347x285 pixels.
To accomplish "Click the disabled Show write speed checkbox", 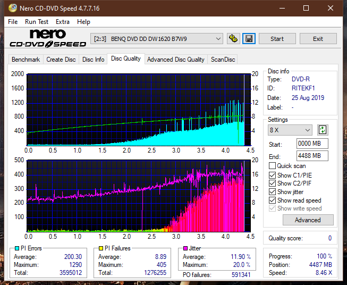I will pyautogui.click(x=272, y=208).
